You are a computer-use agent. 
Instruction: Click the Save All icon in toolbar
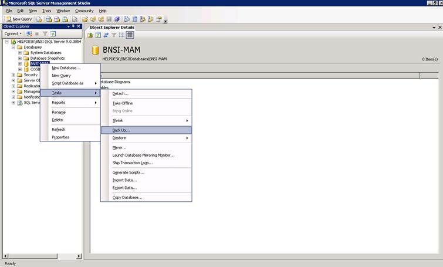pos(117,19)
